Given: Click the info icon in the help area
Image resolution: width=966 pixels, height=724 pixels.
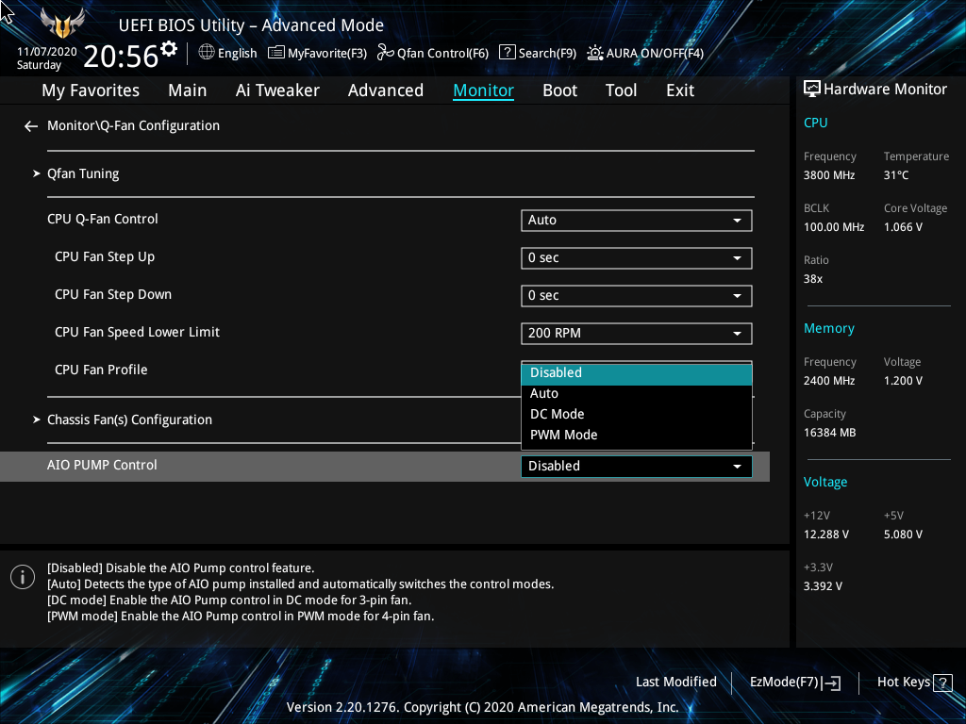Looking at the screenshot, I should pyautogui.click(x=23, y=577).
